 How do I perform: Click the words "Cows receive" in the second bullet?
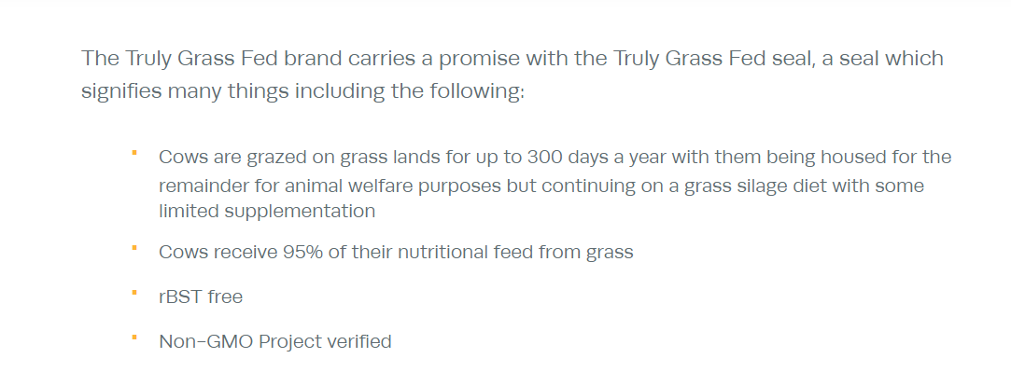(209, 253)
